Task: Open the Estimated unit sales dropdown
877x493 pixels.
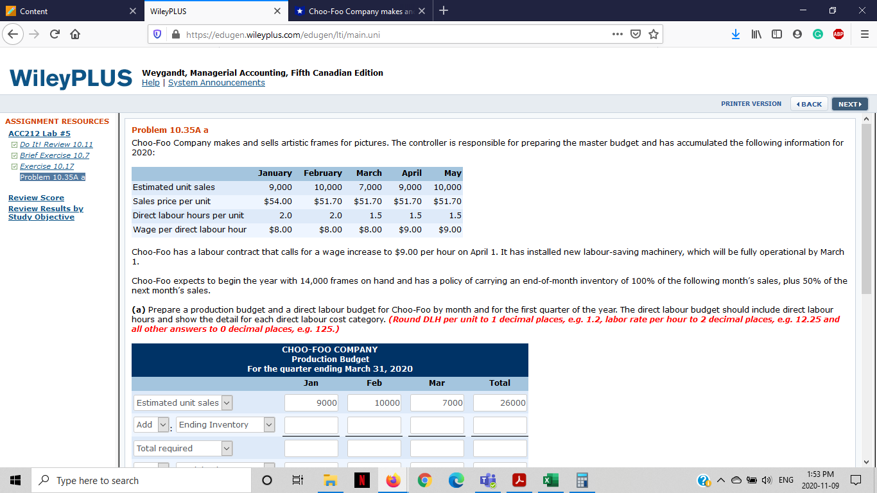Action: coord(184,402)
